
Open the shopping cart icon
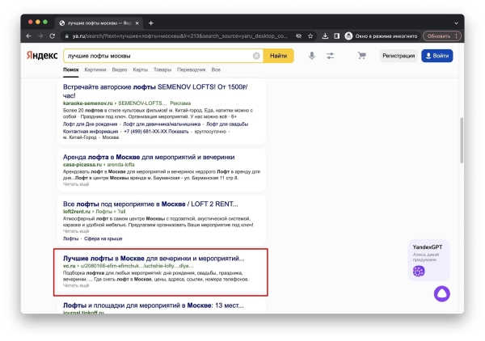pos(361,56)
